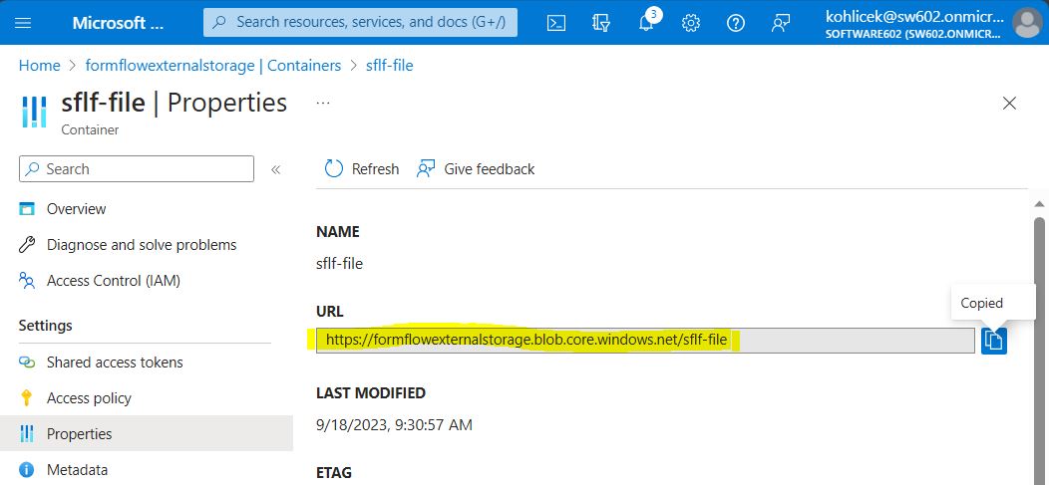
Task: Open the Help question mark icon
Action: (736, 23)
